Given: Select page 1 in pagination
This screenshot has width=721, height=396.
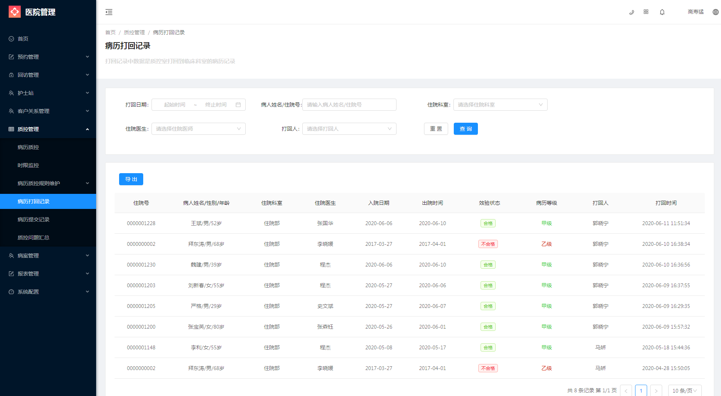Looking at the screenshot, I should click(x=641, y=390).
